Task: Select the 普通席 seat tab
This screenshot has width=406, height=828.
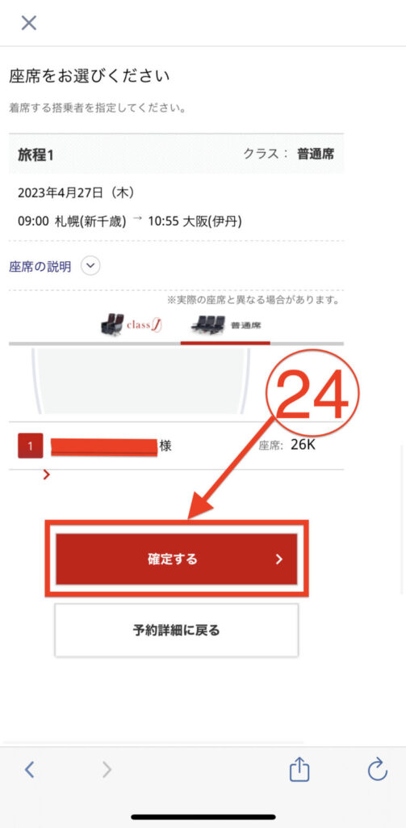Action: [x=225, y=325]
